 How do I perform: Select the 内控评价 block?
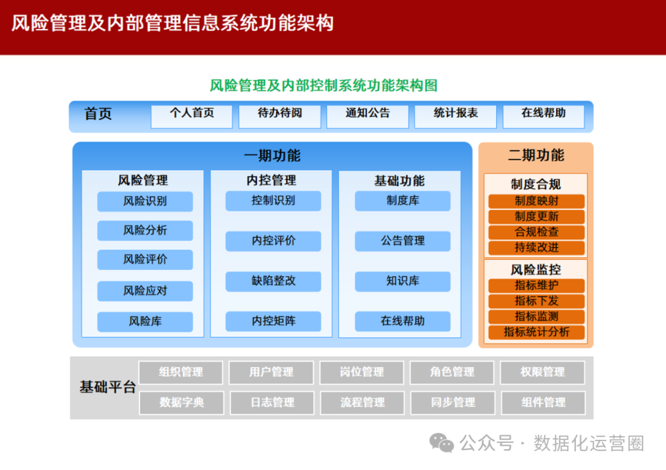(x=273, y=241)
